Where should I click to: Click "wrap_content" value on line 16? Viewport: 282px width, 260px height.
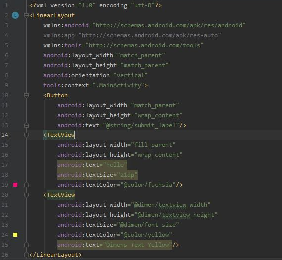pyautogui.click(x=158, y=155)
